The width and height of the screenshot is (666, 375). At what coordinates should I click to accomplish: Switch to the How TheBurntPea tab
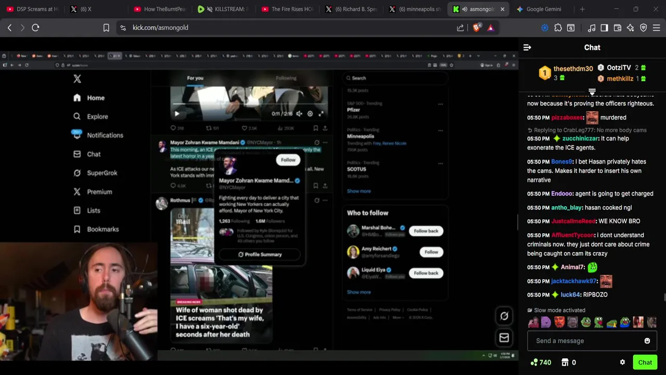click(x=160, y=9)
